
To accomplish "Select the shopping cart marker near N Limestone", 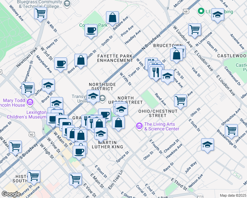I will pos(195,30).
